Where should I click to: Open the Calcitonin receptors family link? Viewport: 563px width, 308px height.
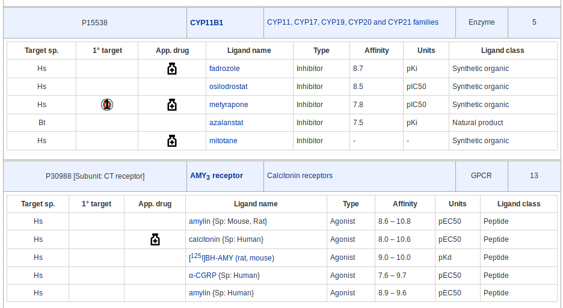300,176
